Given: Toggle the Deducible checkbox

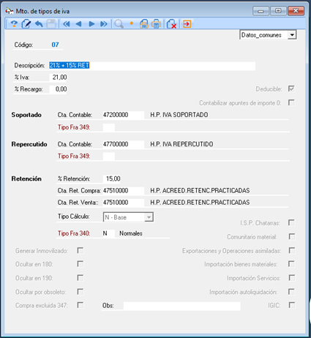Looking at the screenshot, I should (291, 89).
